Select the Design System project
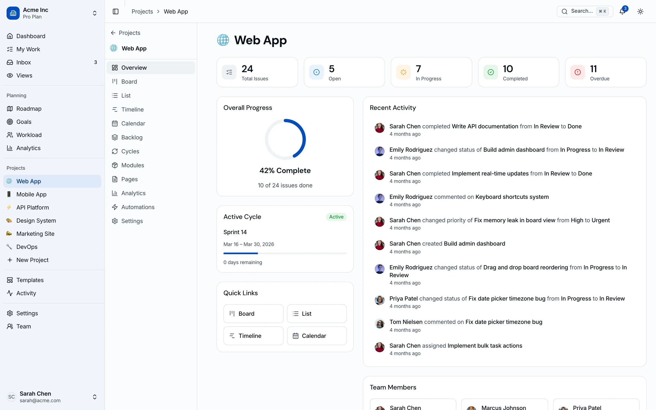 tap(52, 221)
